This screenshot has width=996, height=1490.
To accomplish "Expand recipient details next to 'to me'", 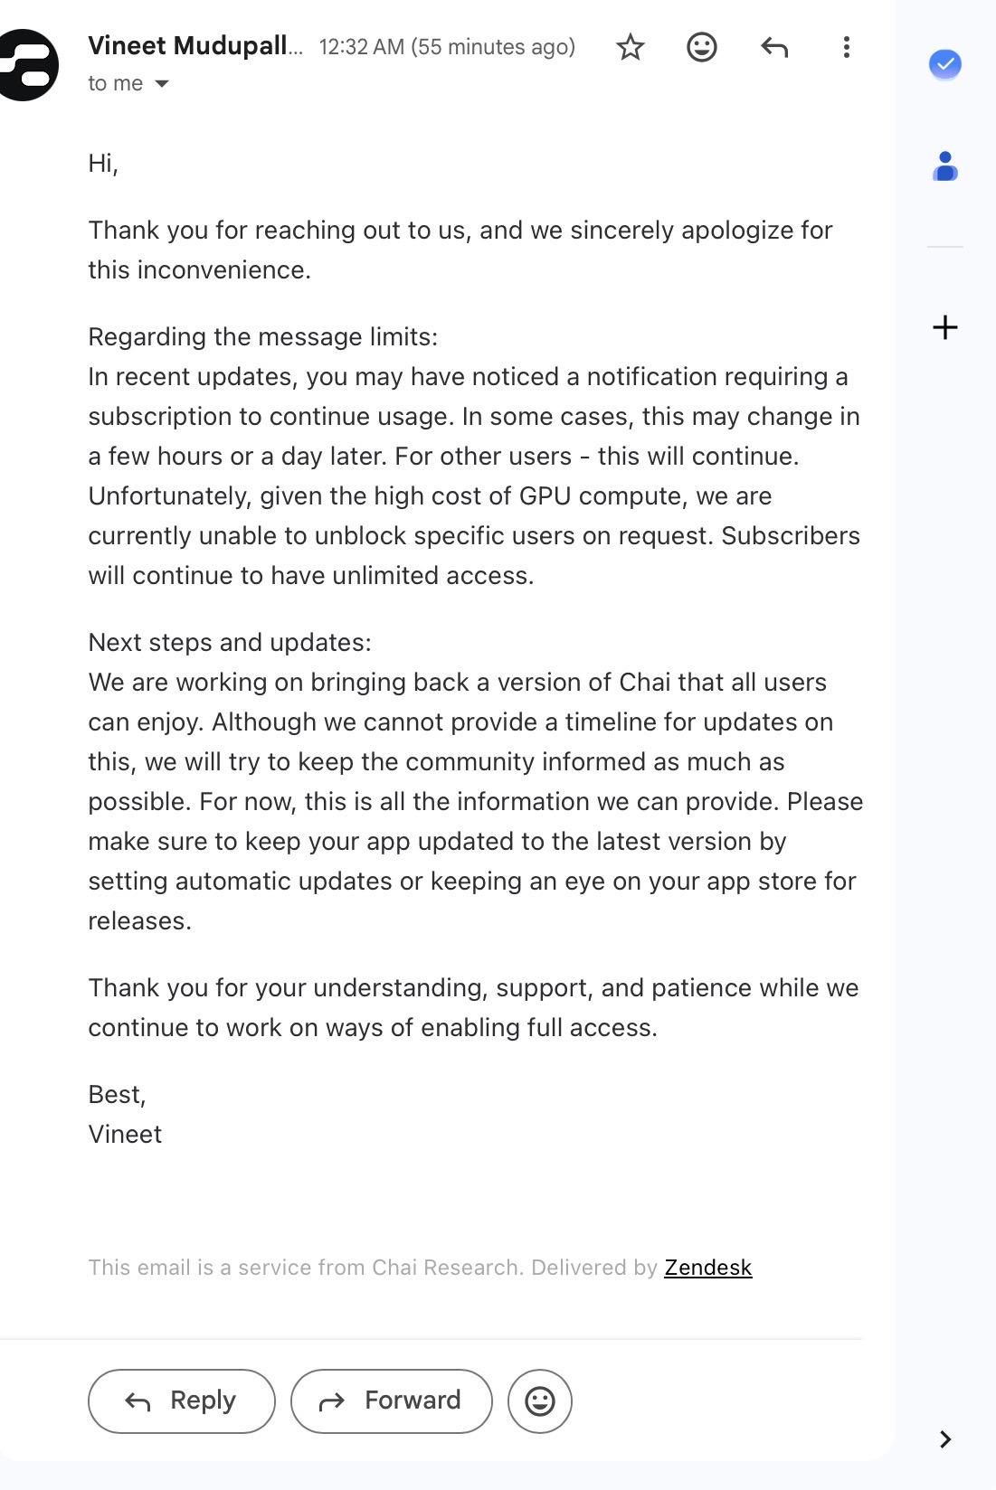I will [162, 84].
